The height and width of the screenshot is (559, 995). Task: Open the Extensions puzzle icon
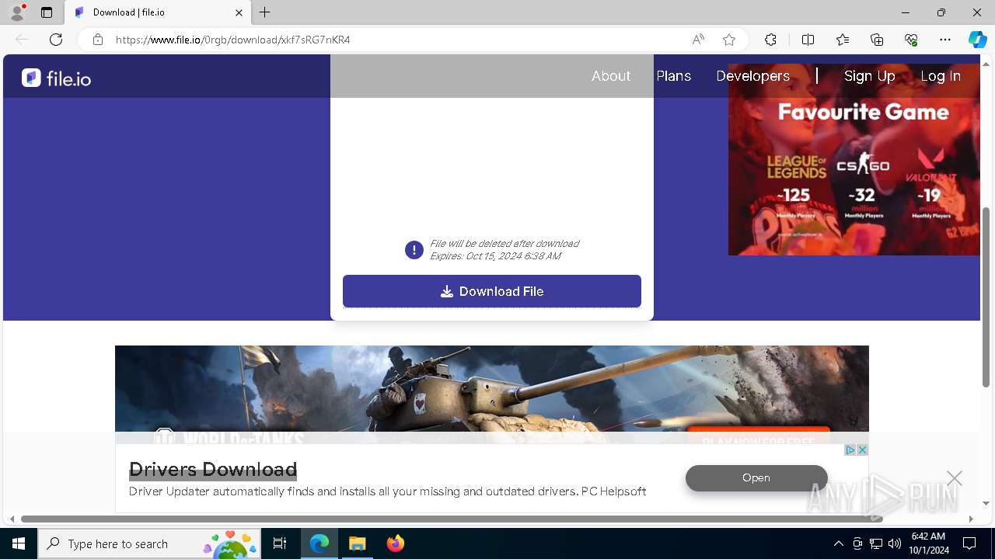click(770, 40)
